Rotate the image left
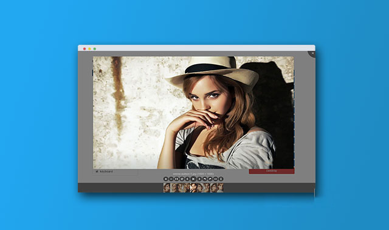389x230 pixels. [x=205, y=179]
